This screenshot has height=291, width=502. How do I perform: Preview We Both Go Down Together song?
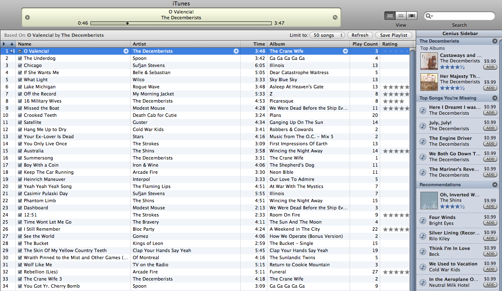pos(423,157)
